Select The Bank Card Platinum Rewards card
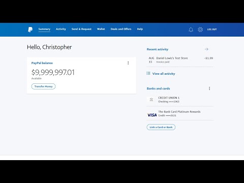Viewport: 244px width, 183px height. 180,113
